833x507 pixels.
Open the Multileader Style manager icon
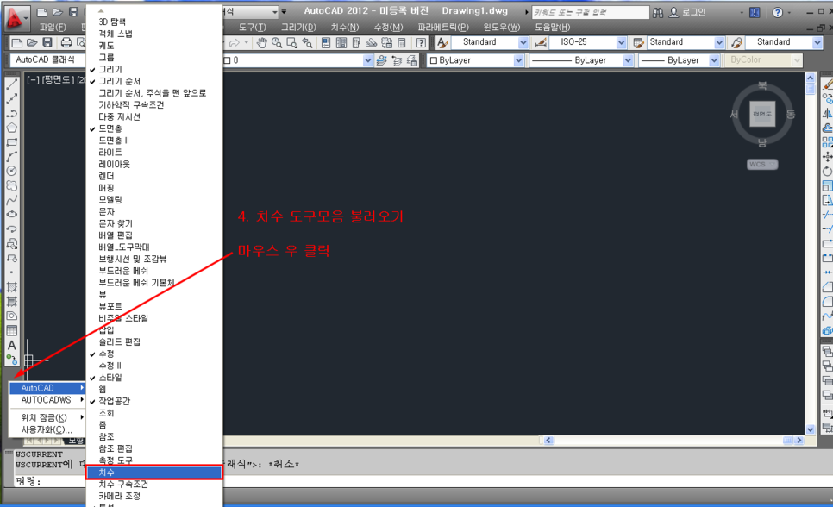click(736, 42)
